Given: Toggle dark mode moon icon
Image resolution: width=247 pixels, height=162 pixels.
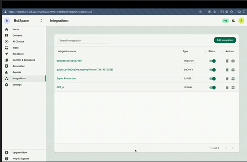Looking at the screenshot, I should point(234,21).
